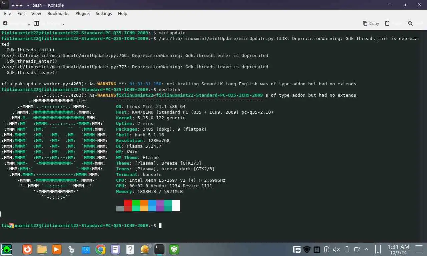Click the 'Resolution: 1280x768' line
Viewport: 427px width, 256px height.
point(143,141)
